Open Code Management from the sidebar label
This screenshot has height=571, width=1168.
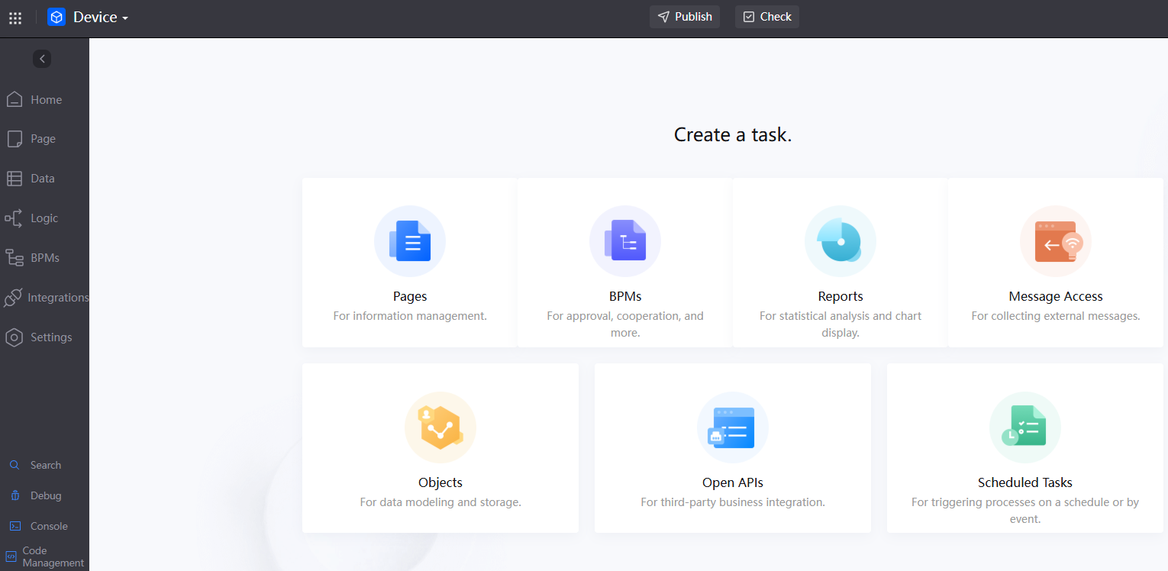tap(53, 556)
